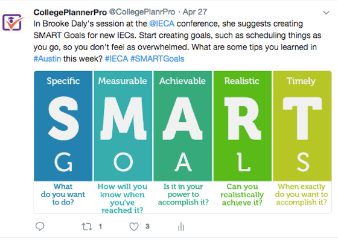Open the @IECA mention link
Screen dimensions: 338x240
[162, 24]
